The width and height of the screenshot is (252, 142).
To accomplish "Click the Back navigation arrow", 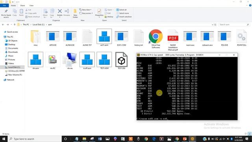I will point(3,24).
